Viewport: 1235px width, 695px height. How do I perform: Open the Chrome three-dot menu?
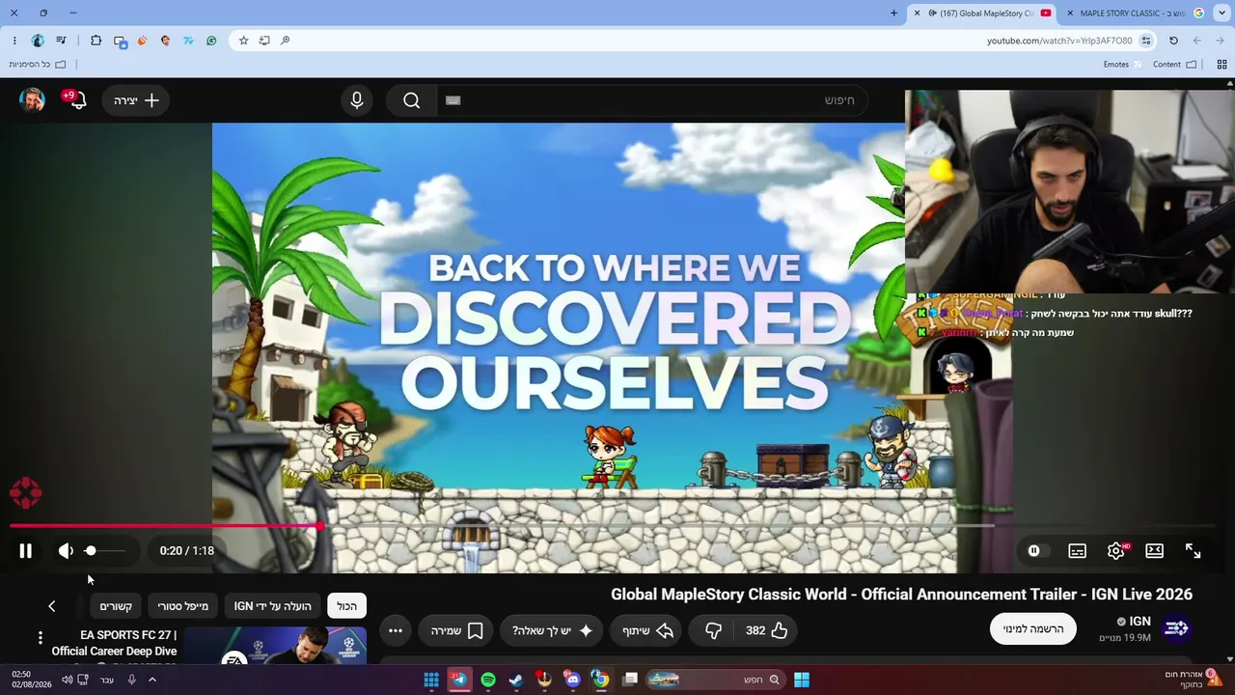click(x=14, y=41)
